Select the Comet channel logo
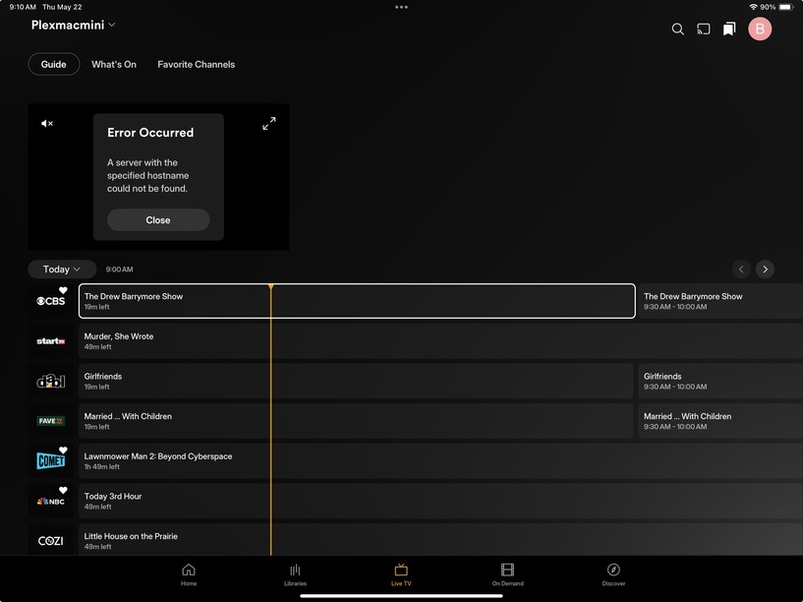This screenshot has height=602, width=803. [x=51, y=460]
